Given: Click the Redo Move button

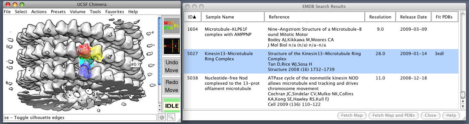Looking at the screenshot, I should pos(172,86).
